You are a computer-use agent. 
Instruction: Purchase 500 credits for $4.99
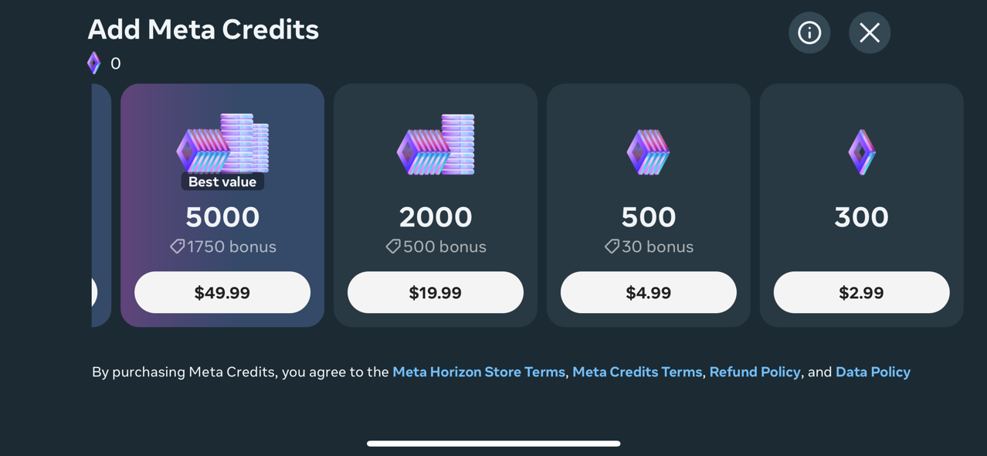[648, 292]
